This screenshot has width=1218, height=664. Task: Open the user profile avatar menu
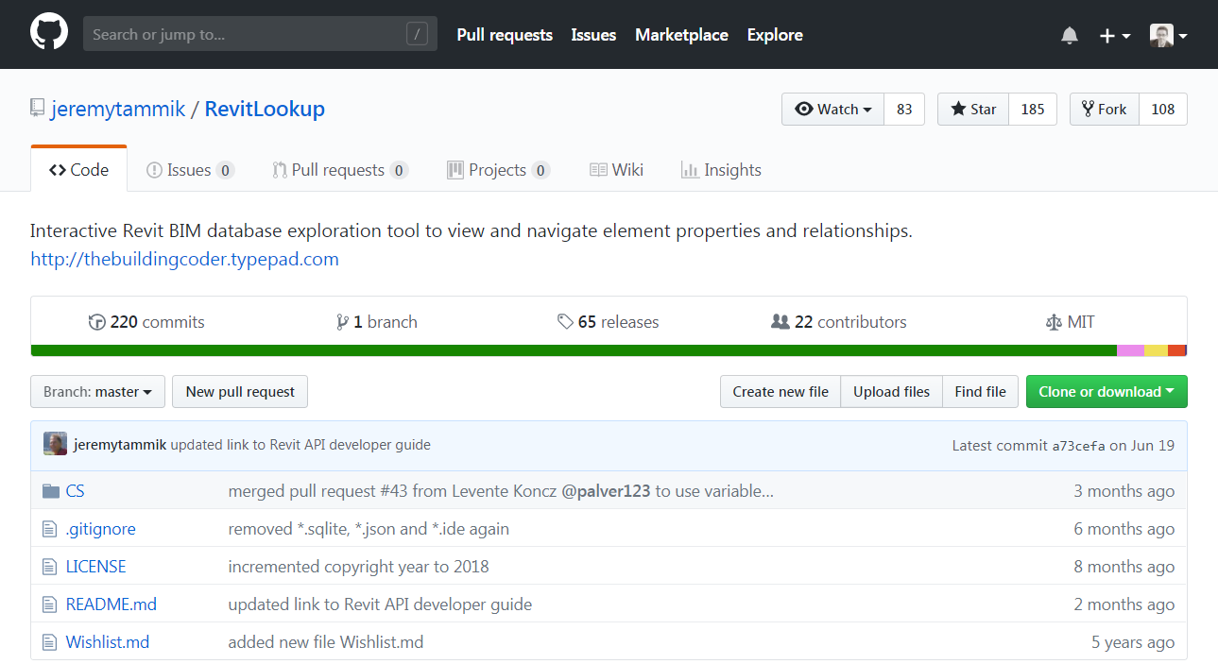1168,35
